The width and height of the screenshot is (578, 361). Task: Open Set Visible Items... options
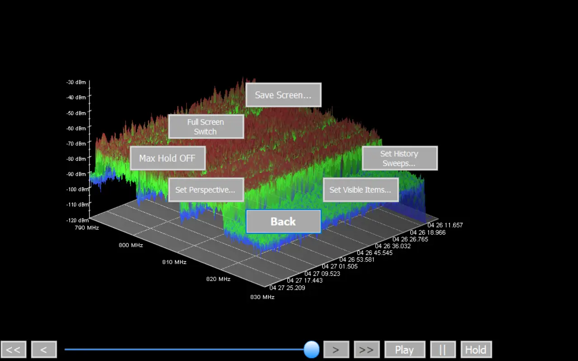(x=360, y=190)
